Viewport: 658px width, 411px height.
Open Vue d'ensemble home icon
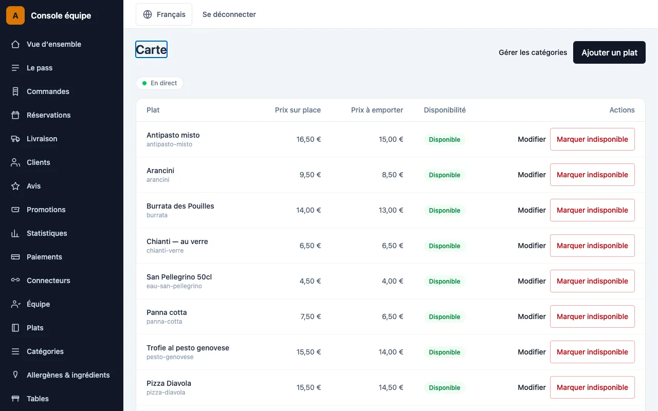point(15,44)
